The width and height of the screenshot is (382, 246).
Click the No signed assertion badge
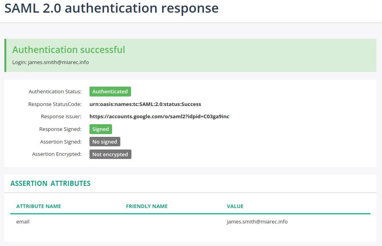tap(105, 141)
